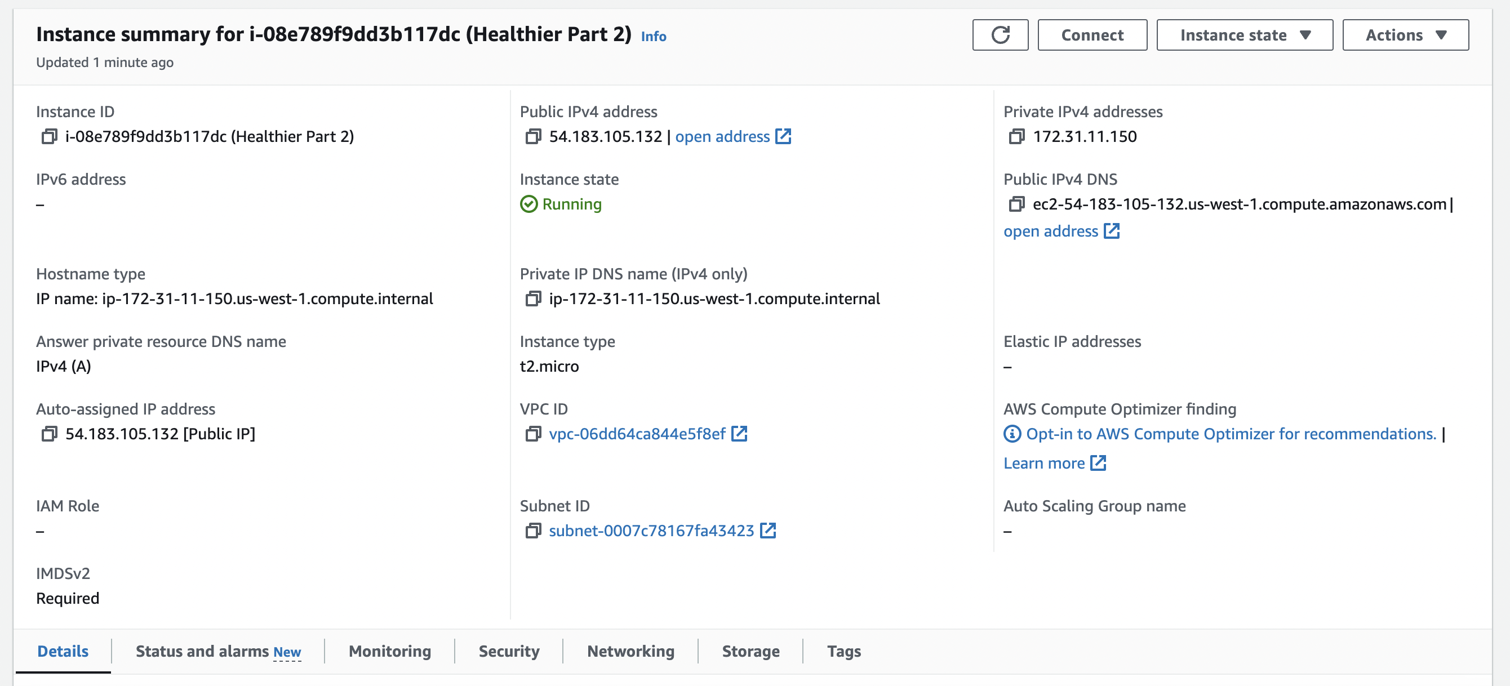This screenshot has height=686, width=1510.
Task: Copy the auto-assigned IP address
Action: [x=49, y=434]
